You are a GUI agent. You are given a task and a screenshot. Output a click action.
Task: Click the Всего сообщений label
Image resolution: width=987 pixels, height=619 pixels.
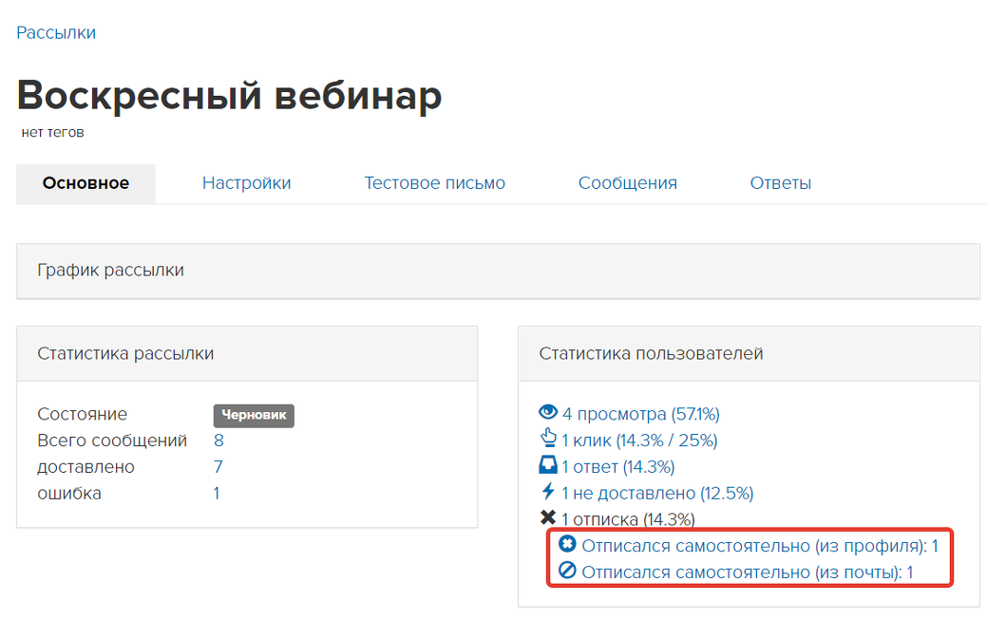pyautogui.click(x=112, y=441)
